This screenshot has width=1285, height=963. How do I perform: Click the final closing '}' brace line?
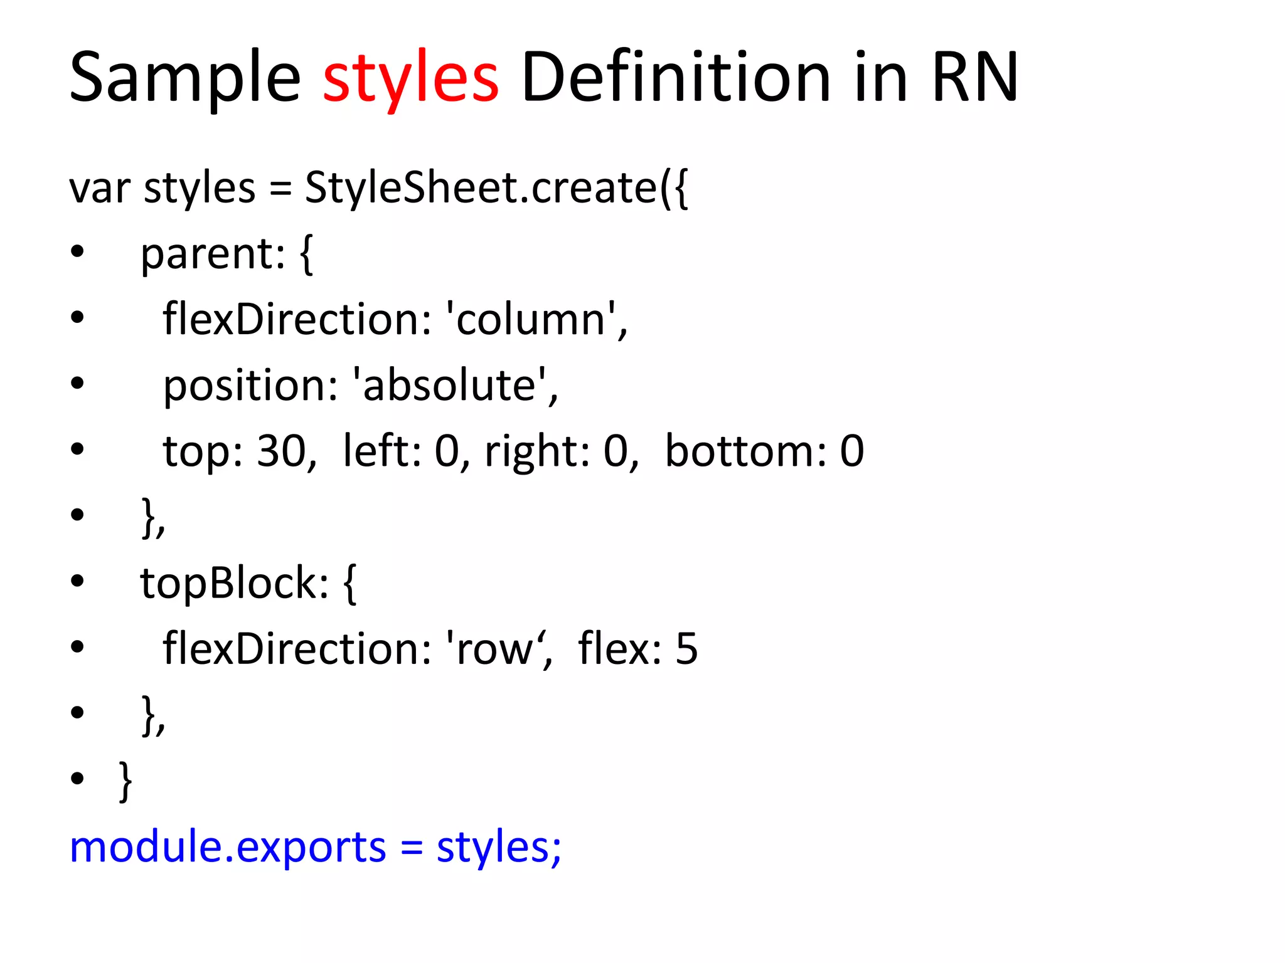coord(125,781)
